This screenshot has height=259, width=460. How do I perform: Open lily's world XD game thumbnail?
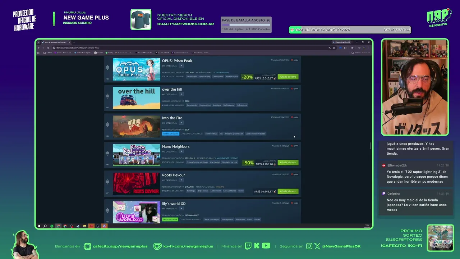[137, 212]
